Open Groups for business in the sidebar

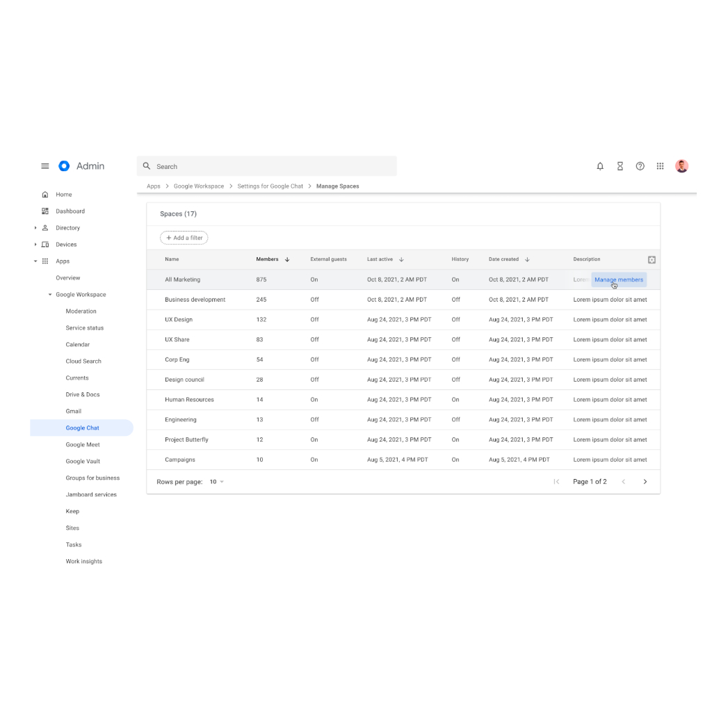tap(92, 478)
